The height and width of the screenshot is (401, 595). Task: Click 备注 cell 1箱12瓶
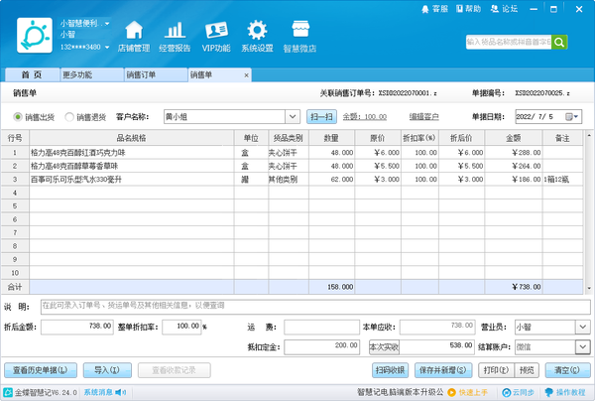pyautogui.click(x=562, y=180)
